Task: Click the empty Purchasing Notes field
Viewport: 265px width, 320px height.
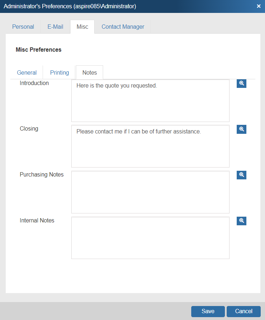Action: coord(150,192)
